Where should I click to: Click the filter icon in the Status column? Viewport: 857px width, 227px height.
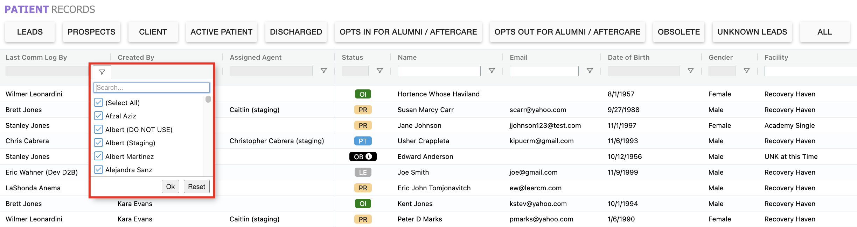[380, 71]
